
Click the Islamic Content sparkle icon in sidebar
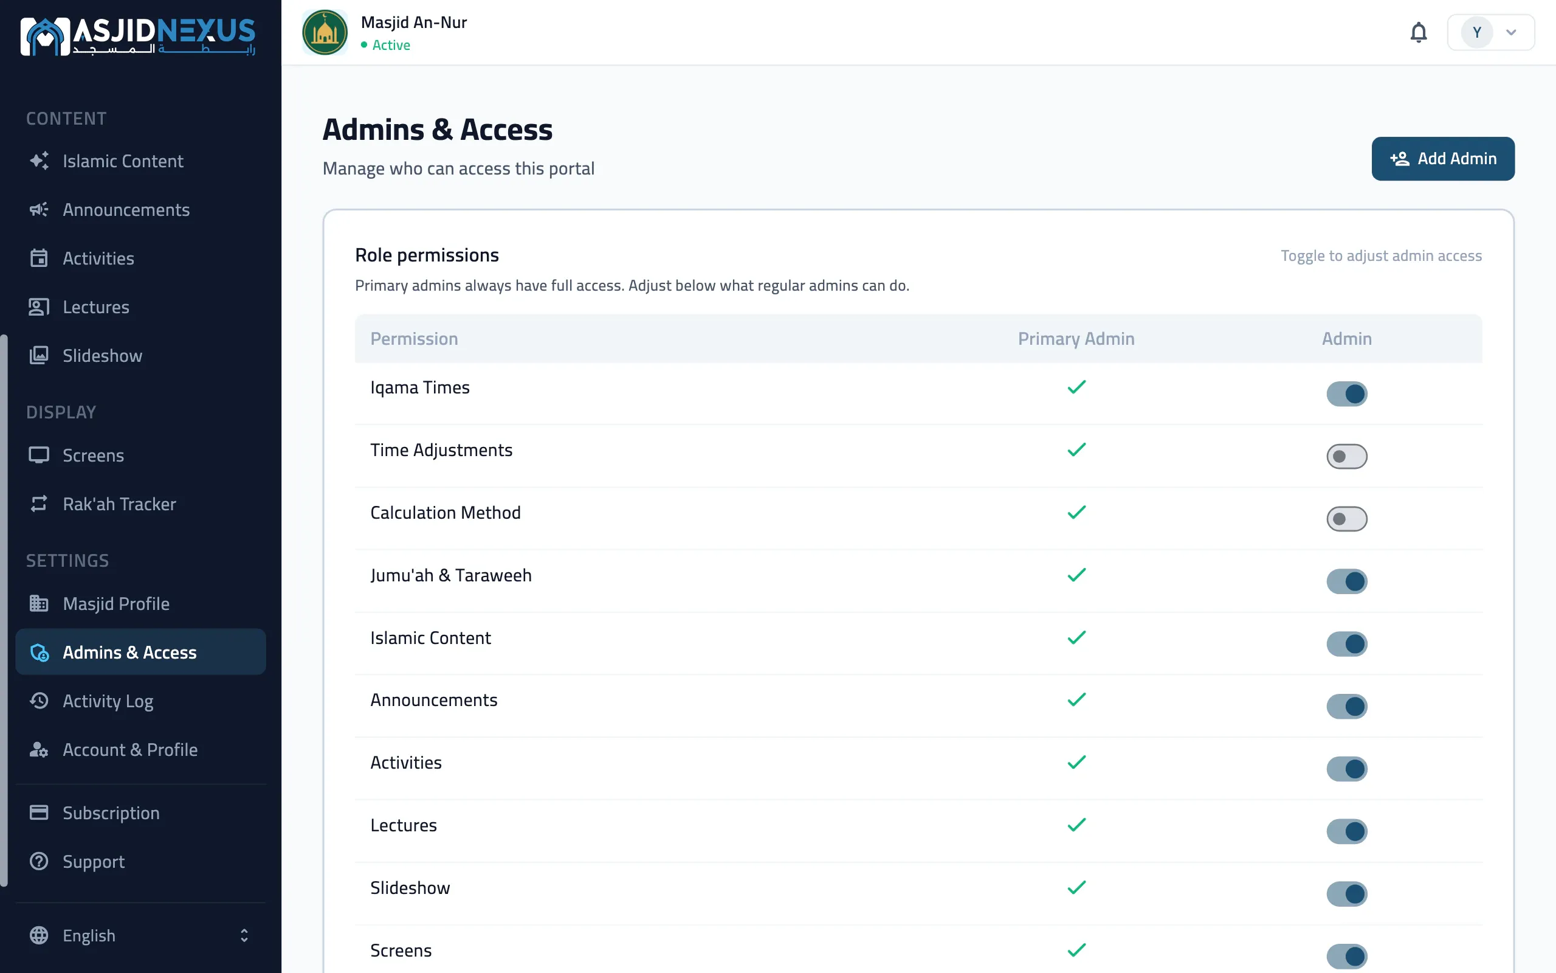pos(38,161)
